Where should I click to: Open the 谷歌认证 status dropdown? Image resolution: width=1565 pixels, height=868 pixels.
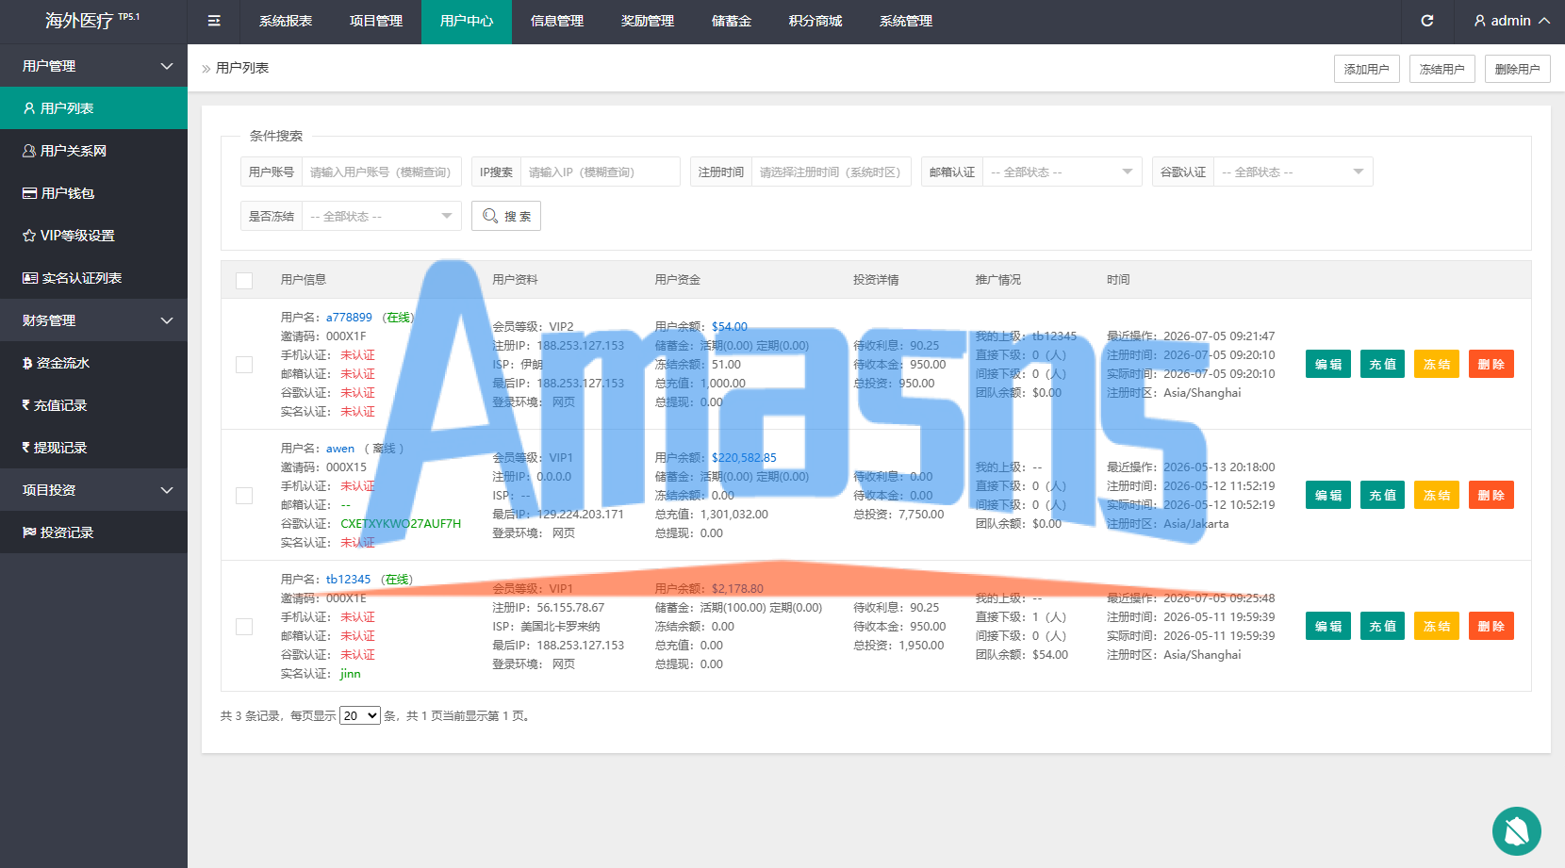coord(1293,172)
